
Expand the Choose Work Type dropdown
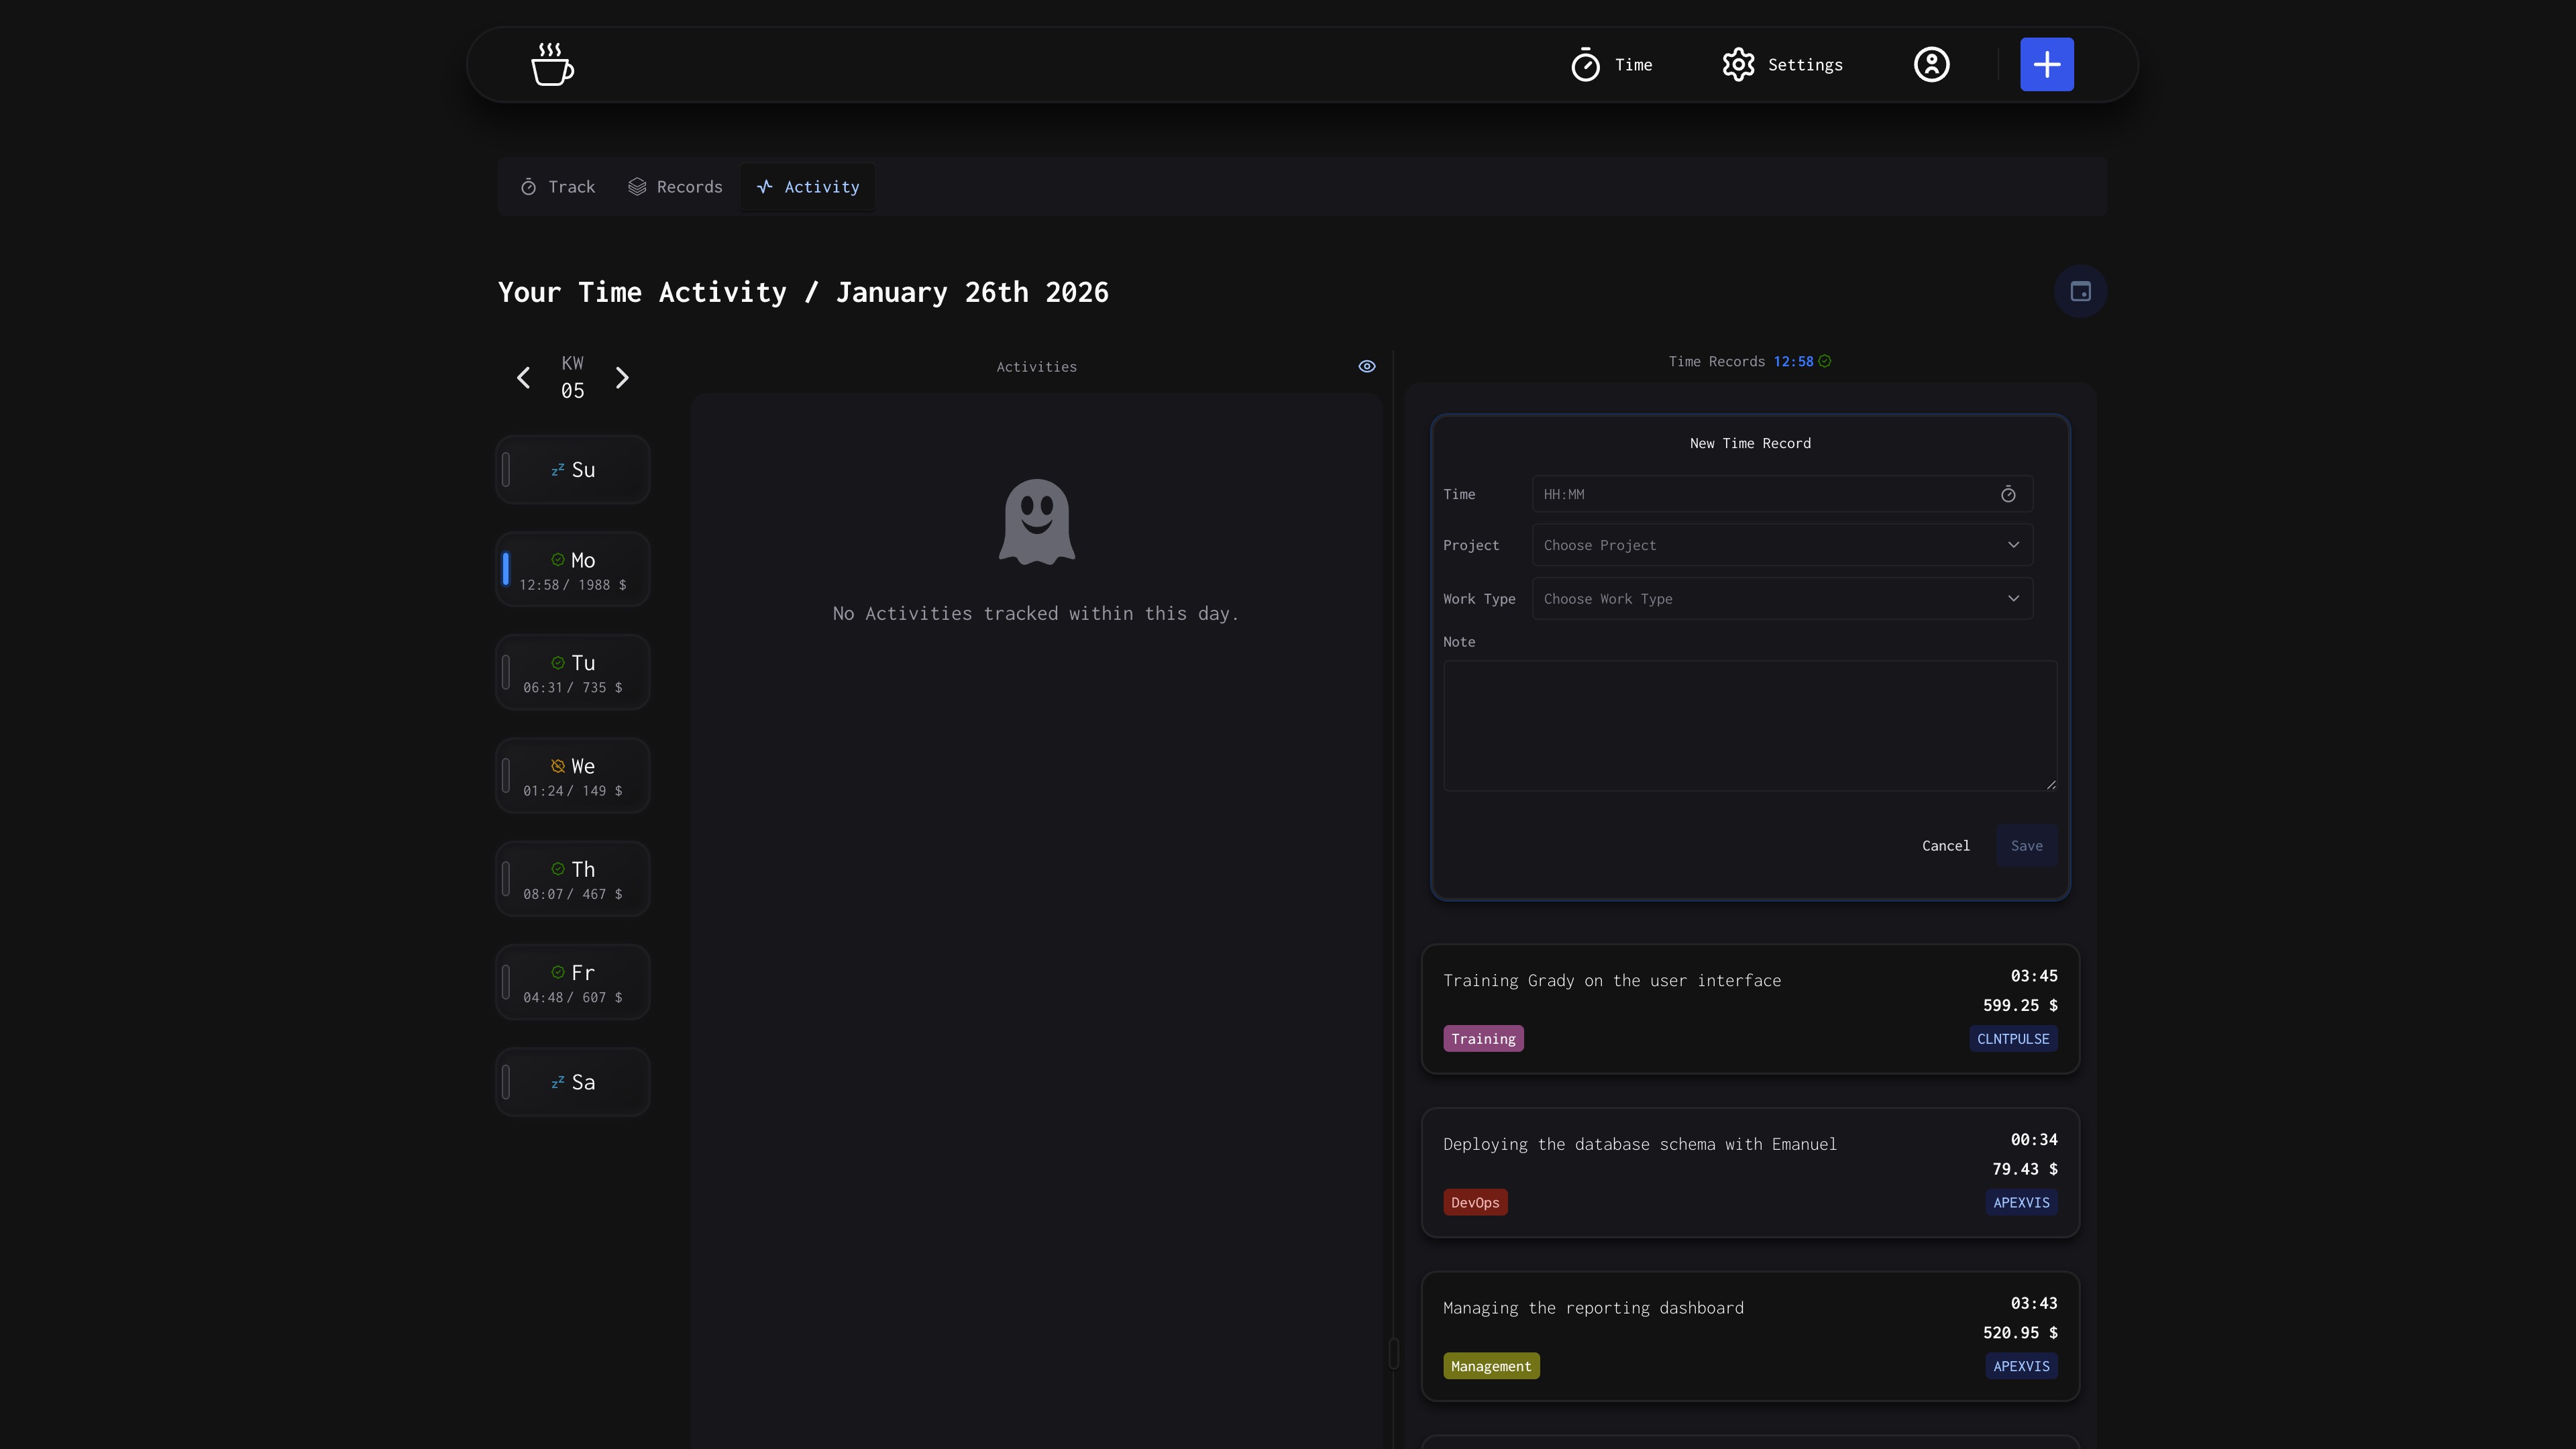coord(1781,598)
